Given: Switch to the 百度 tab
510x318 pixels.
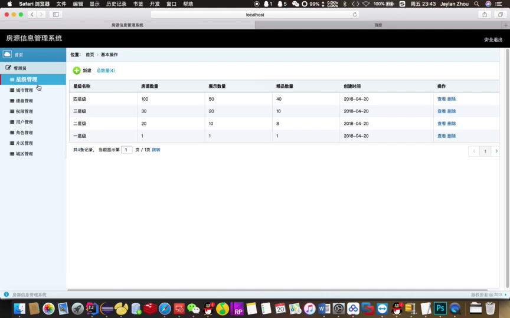Looking at the screenshot, I should point(378,25).
